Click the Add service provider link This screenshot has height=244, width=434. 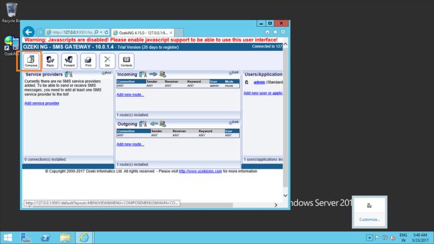tap(42, 103)
